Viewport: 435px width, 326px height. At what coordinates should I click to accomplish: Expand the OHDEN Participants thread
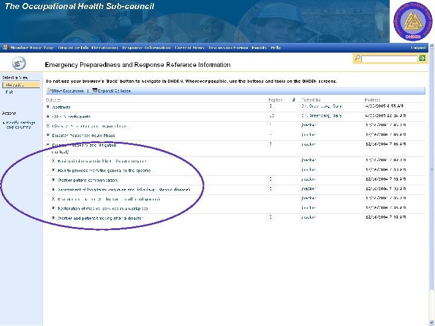click(48, 117)
